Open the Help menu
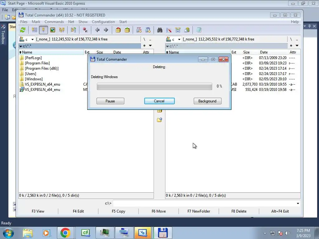The image size is (319, 239). 295,22
